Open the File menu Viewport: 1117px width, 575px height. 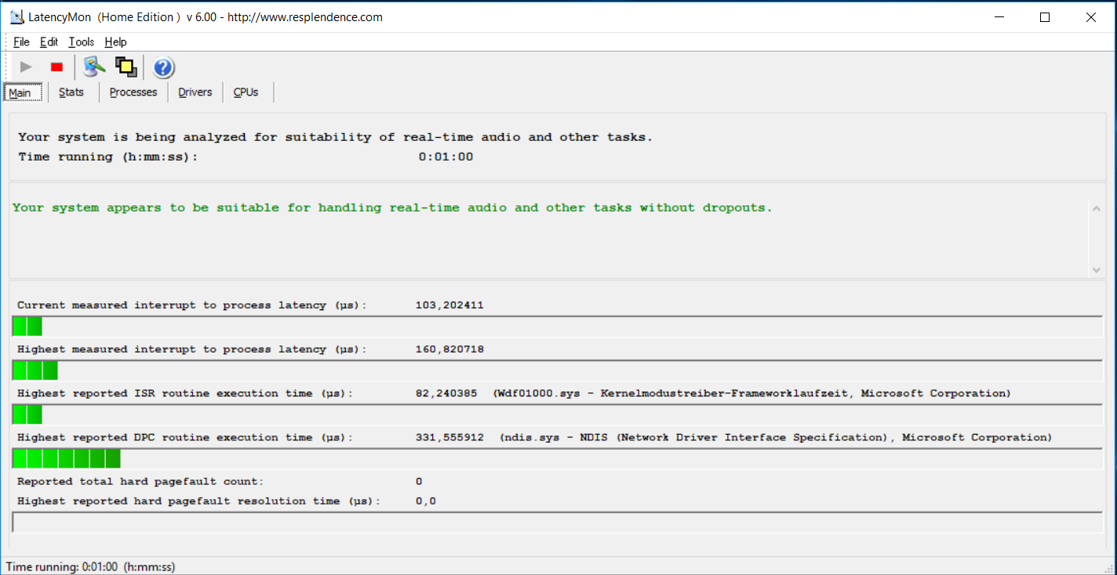21,42
